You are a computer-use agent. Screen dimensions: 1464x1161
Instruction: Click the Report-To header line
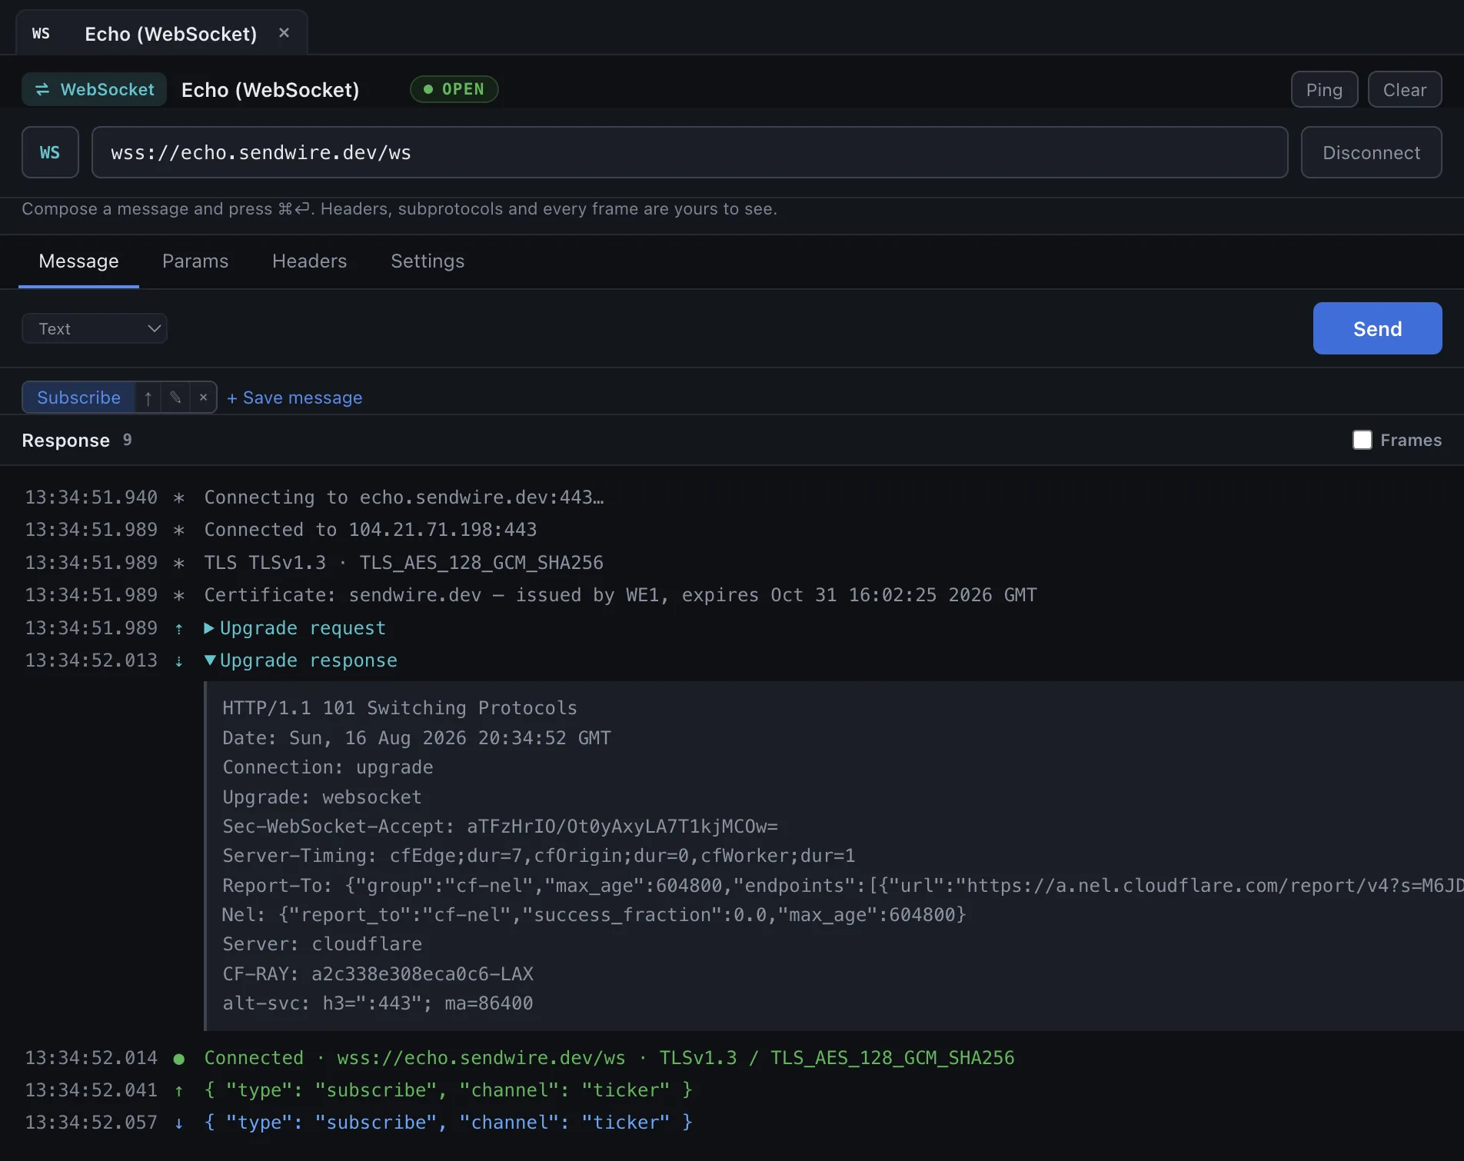click(x=843, y=886)
